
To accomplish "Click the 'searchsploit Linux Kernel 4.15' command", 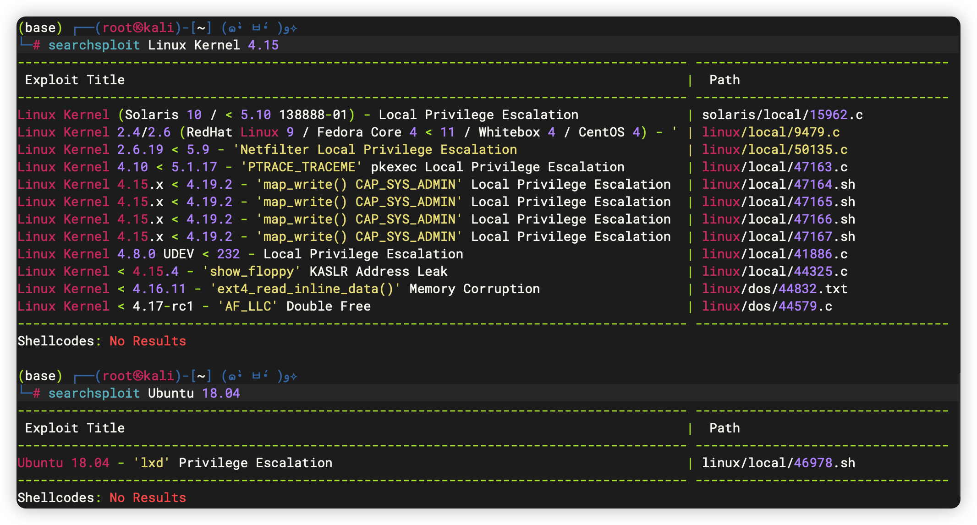I will coord(163,45).
